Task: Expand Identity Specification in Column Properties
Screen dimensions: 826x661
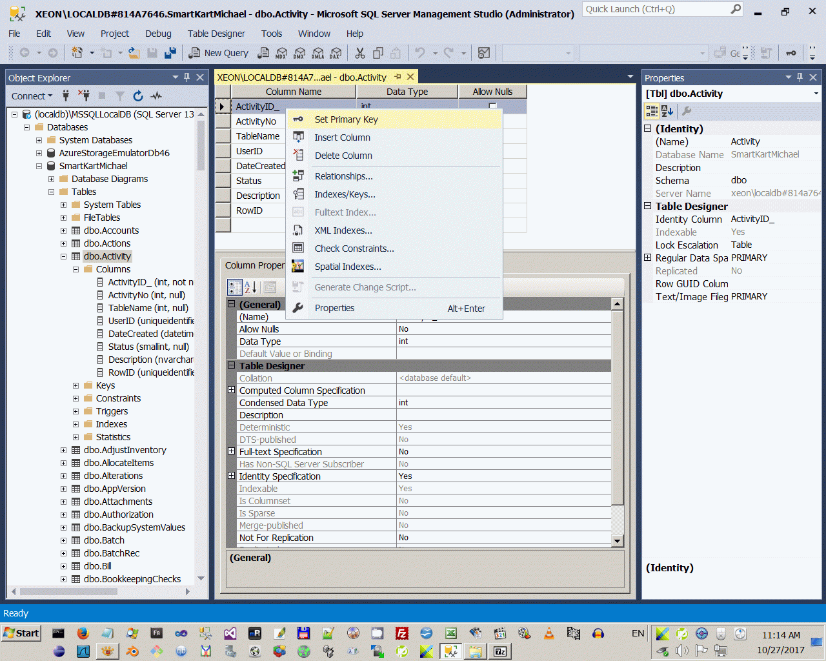Action: 232,476
